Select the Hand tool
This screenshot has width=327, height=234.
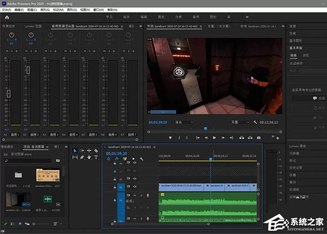pyautogui.click(x=89, y=157)
